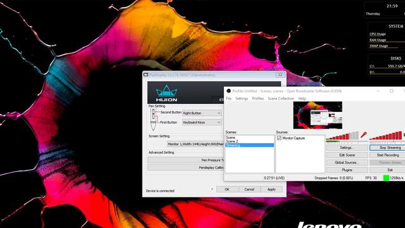Viewport: 405px width, 228px height.
Task: Click SWAP Usage in the System widget
Action: (378, 46)
